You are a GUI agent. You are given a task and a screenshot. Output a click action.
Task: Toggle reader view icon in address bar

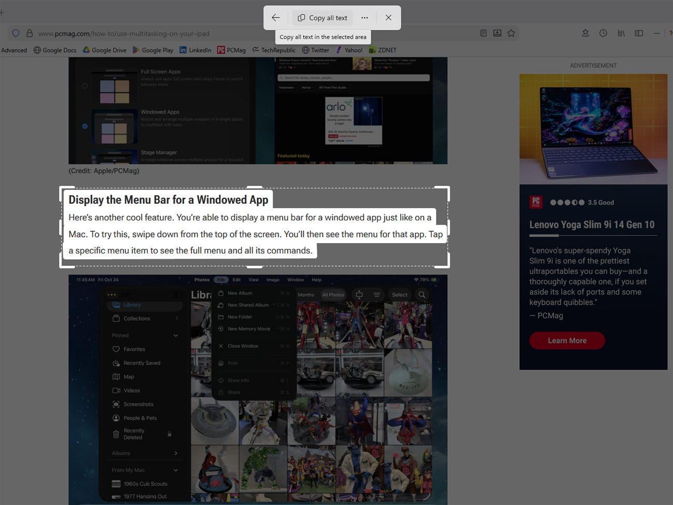tap(483, 33)
